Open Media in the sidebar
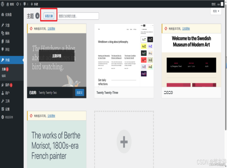Screen dimensions: 227x168 click(5, 33)
